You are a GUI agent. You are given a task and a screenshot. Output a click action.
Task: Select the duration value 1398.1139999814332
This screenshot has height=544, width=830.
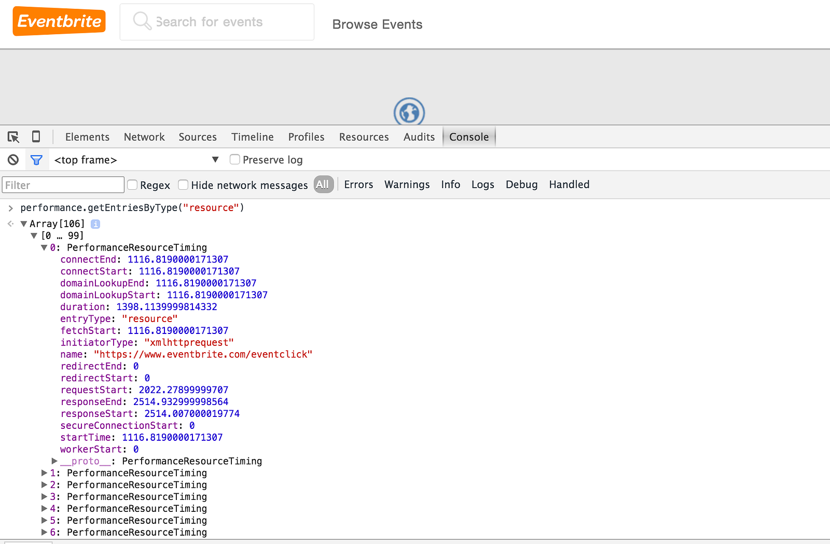(x=167, y=307)
